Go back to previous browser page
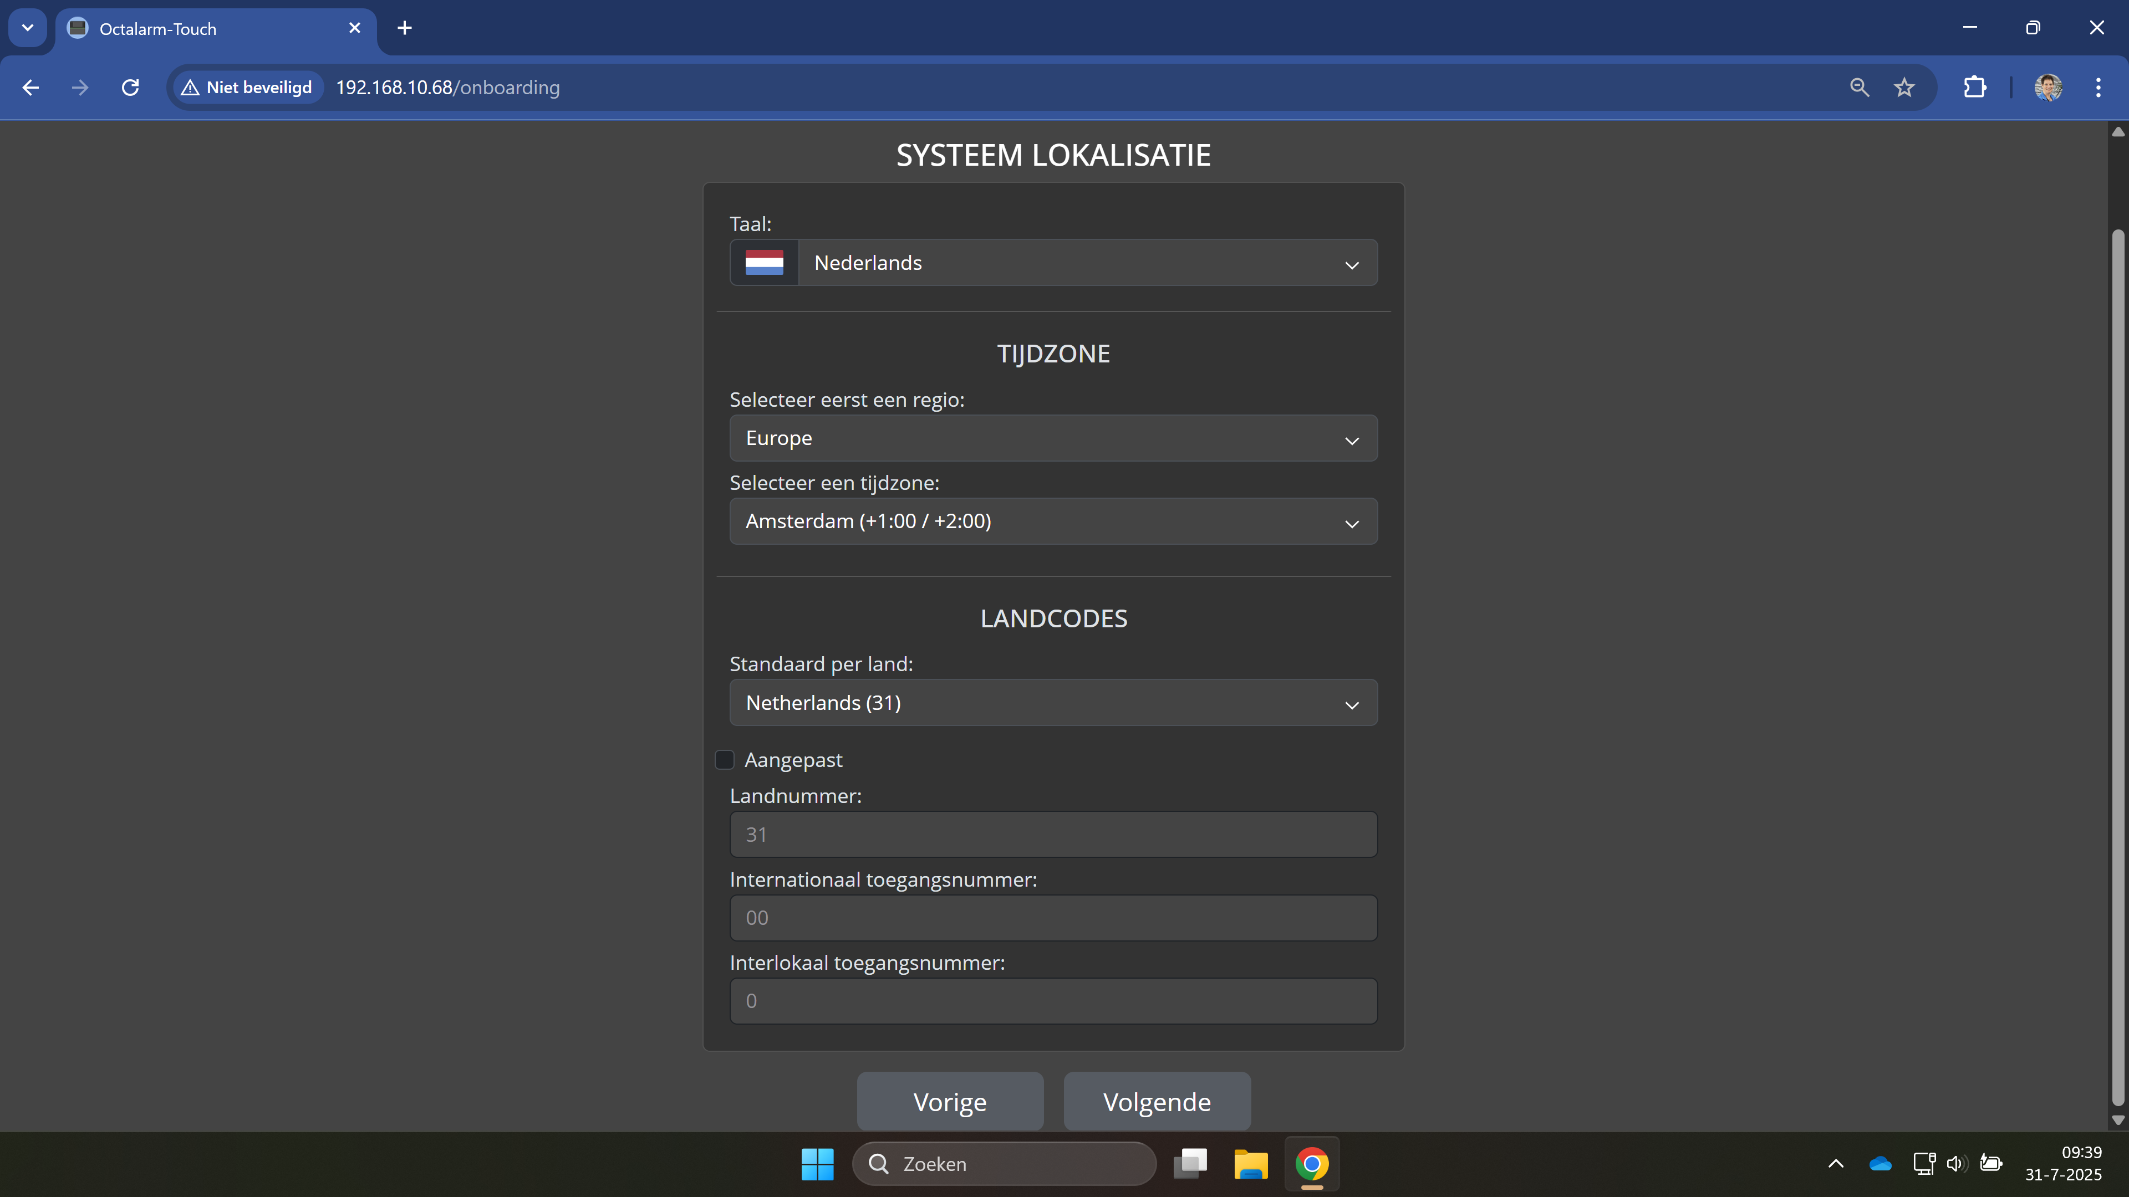Screen dimensions: 2129x1197 [x=30, y=88]
